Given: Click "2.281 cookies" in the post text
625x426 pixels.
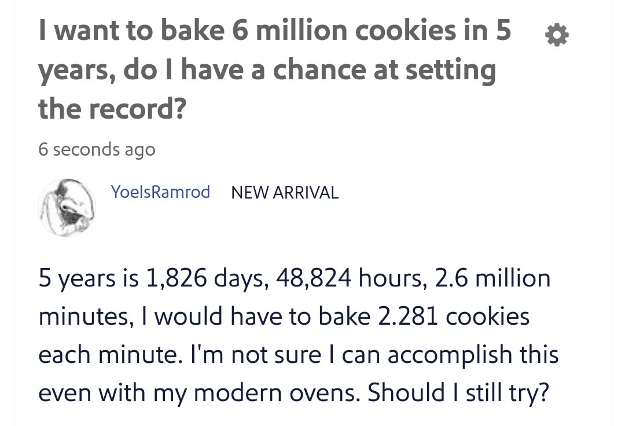Looking at the screenshot, I should pyautogui.click(x=450, y=317).
